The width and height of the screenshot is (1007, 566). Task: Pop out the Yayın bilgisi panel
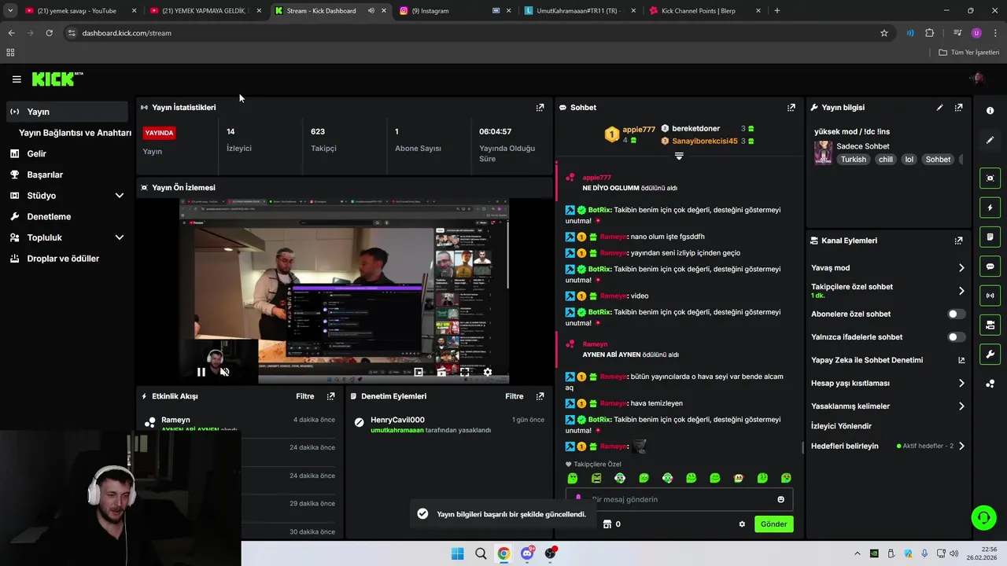[x=958, y=108]
